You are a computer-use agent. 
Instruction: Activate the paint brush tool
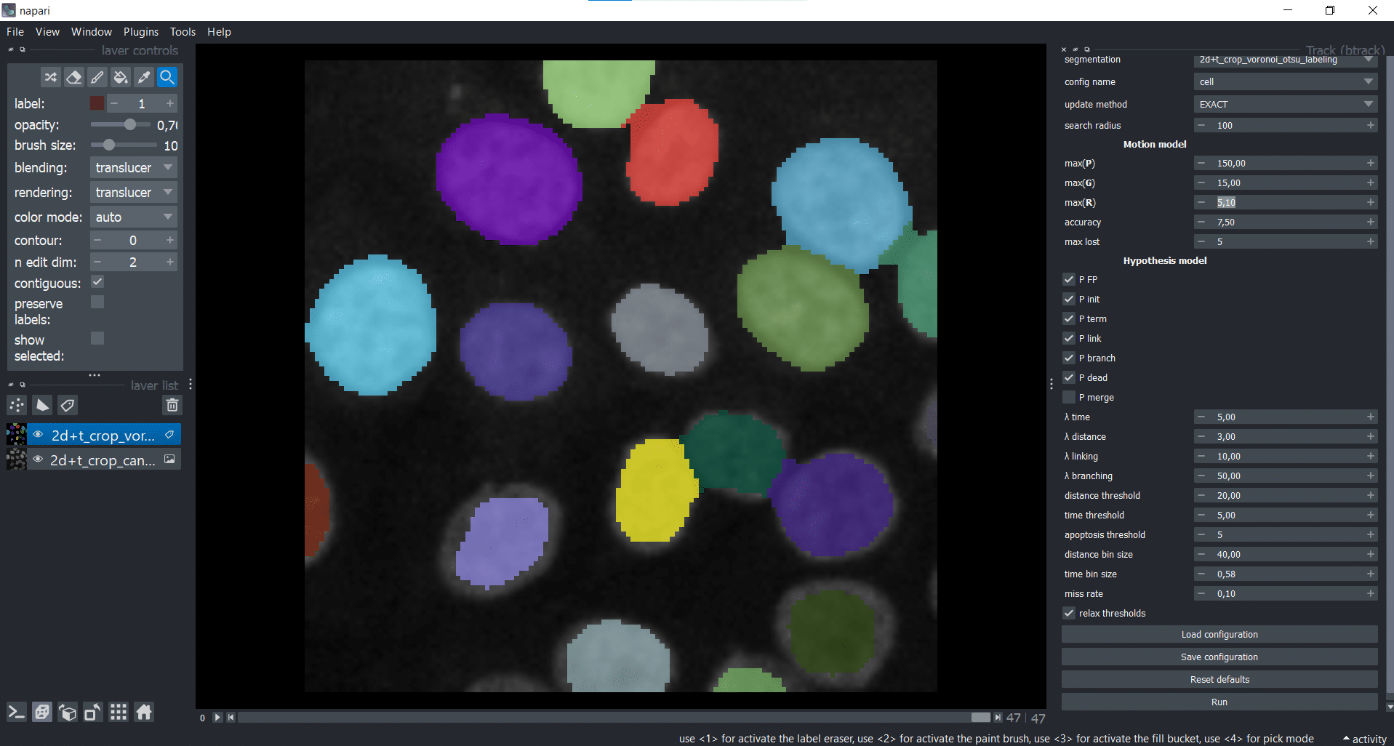point(97,77)
